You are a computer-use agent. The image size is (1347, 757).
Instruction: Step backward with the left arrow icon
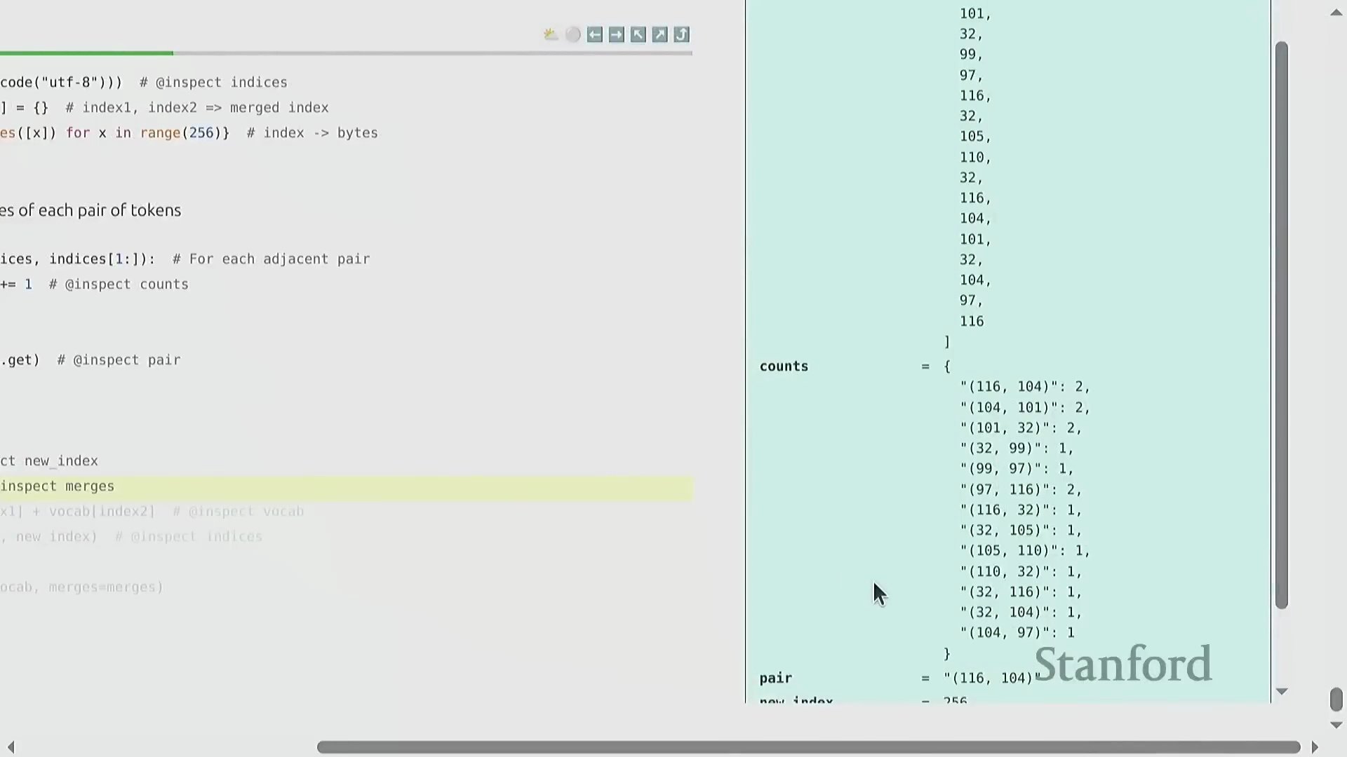pos(594,34)
